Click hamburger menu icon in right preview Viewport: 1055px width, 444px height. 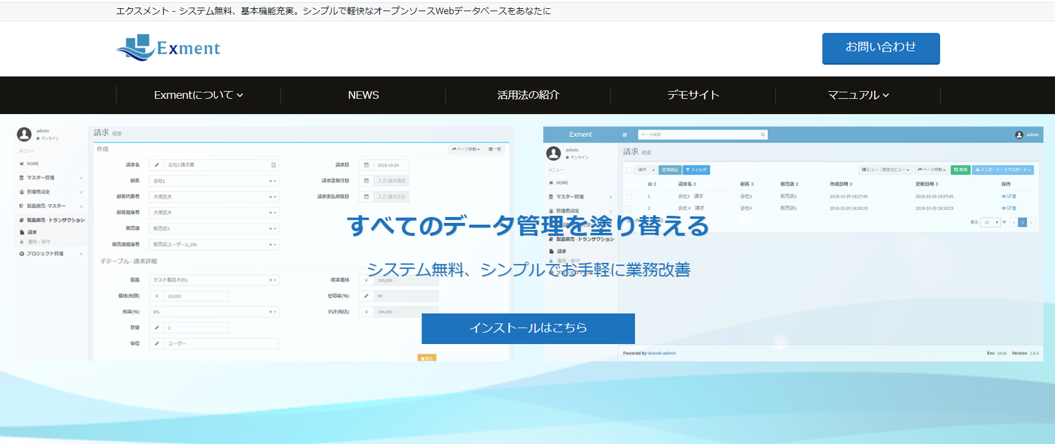tap(624, 135)
